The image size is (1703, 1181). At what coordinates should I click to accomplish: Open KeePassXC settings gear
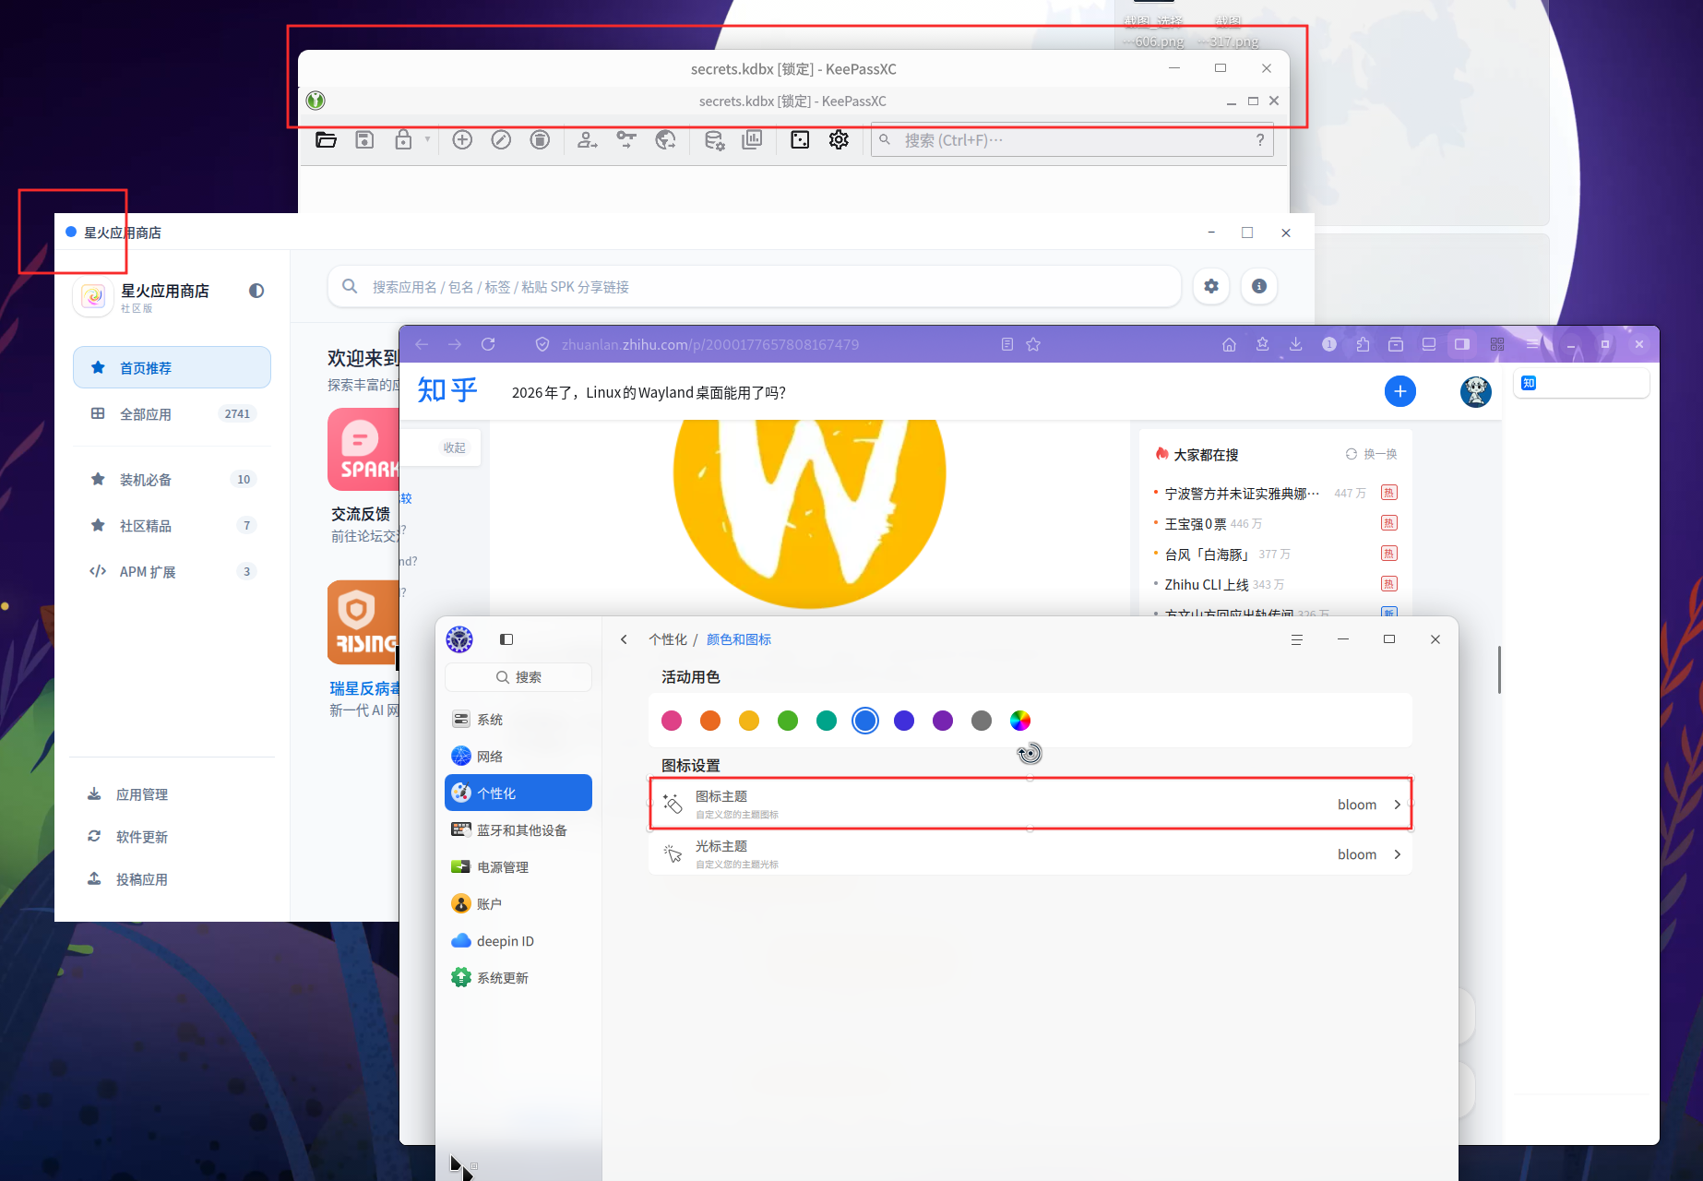coord(839,140)
